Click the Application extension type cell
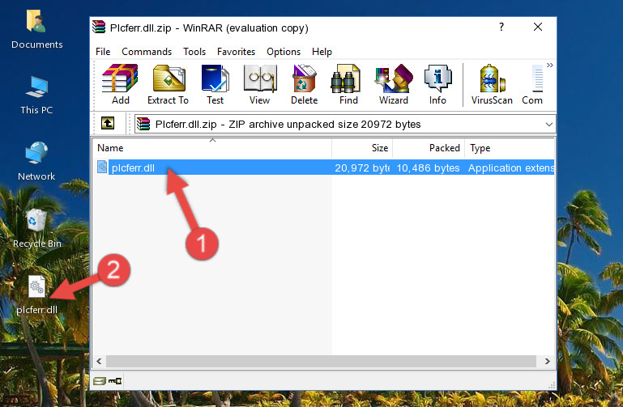The height and width of the screenshot is (407, 623). click(511, 167)
